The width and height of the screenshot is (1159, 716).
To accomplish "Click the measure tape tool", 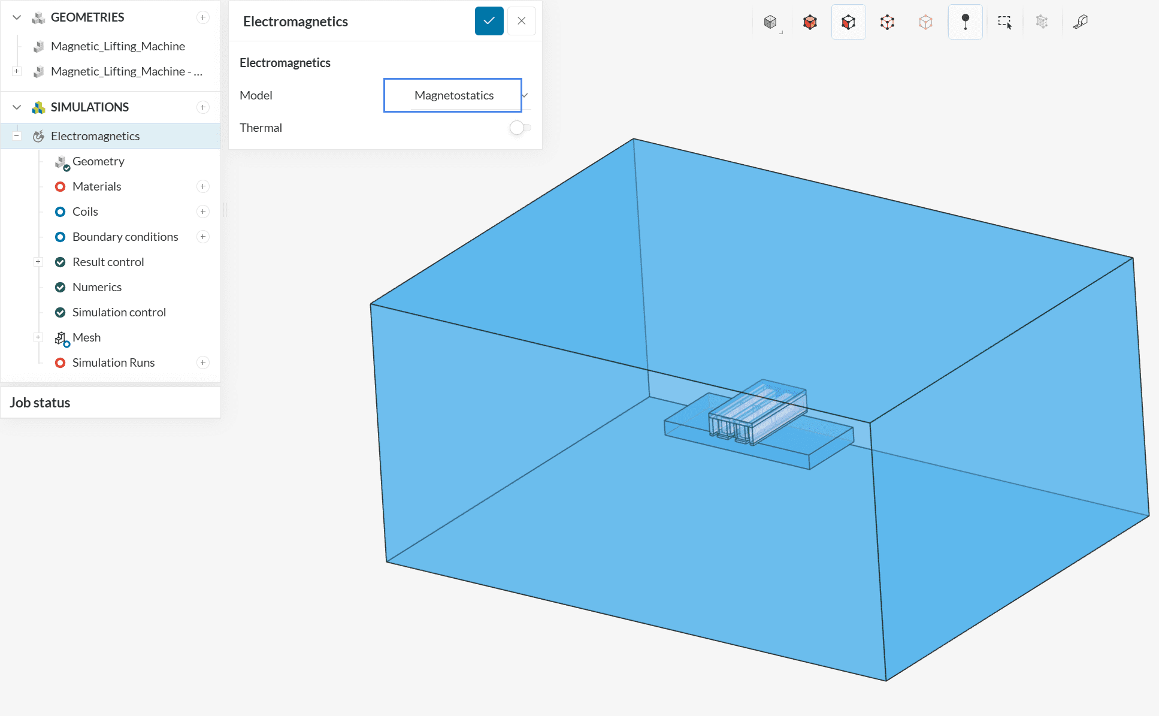I will (x=1080, y=22).
